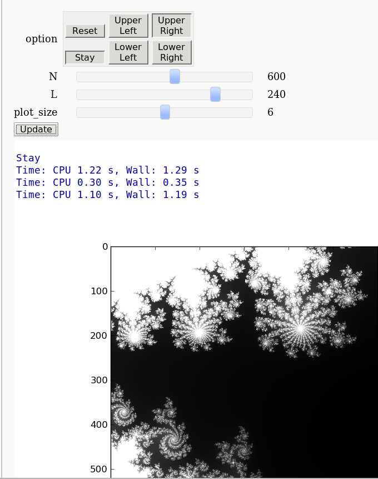Select the Stay option button
The width and height of the screenshot is (378, 479).
[84, 57]
